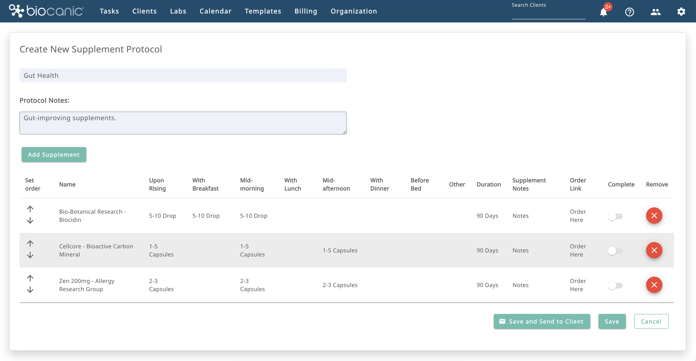Viewport: 696px width, 361px height.
Task: Click Notes cell for Biocidin
Action: coord(520,216)
